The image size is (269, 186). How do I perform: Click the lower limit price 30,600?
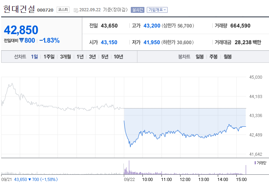184,43
